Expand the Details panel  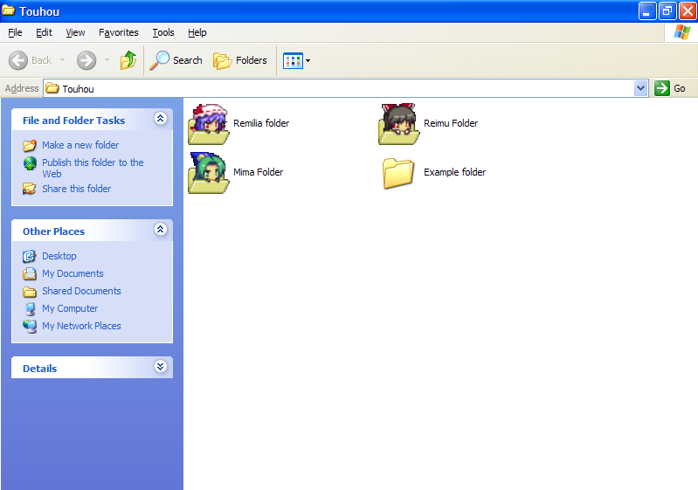click(x=160, y=366)
